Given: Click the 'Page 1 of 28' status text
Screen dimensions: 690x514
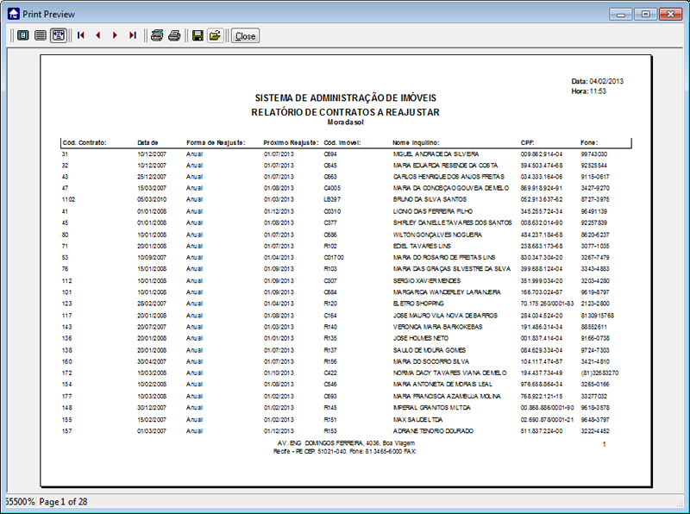Looking at the screenshot, I should [63, 501].
